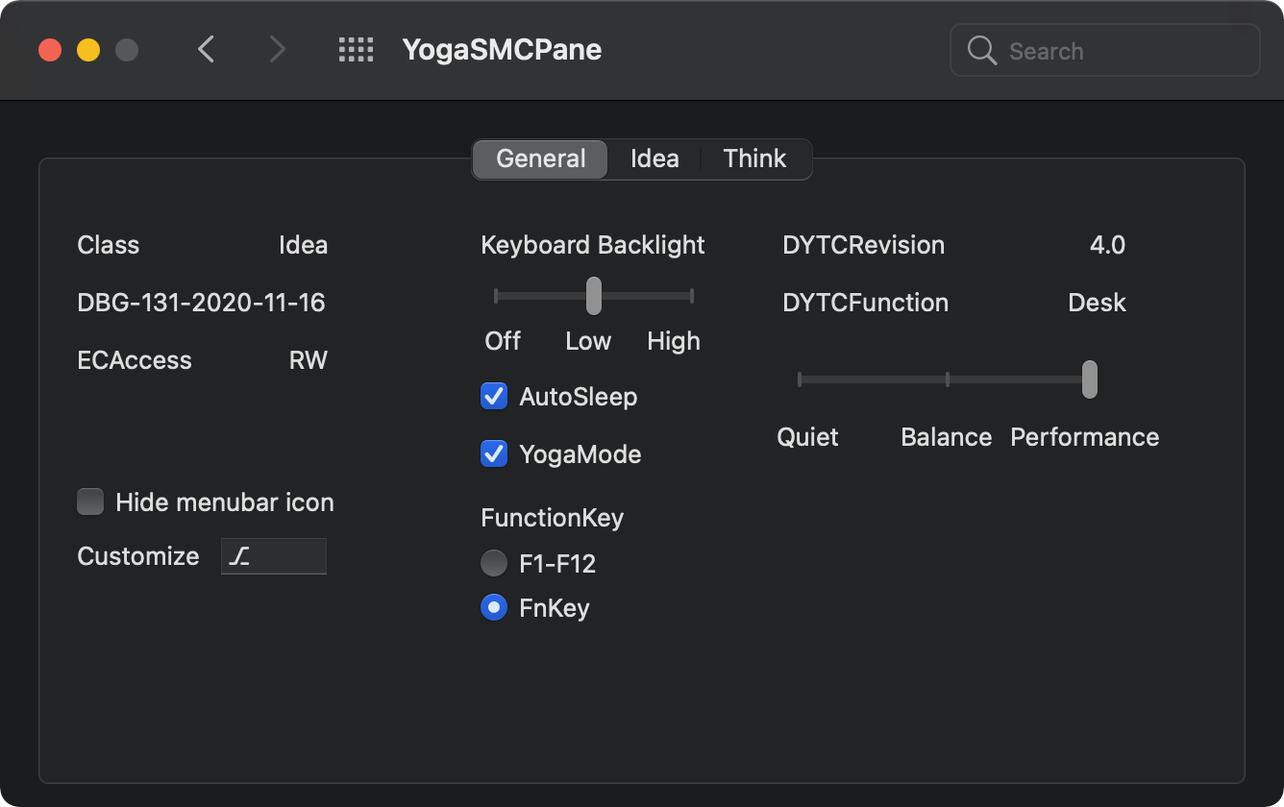
Task: Close the YogaSMCPane window
Action: 50,50
